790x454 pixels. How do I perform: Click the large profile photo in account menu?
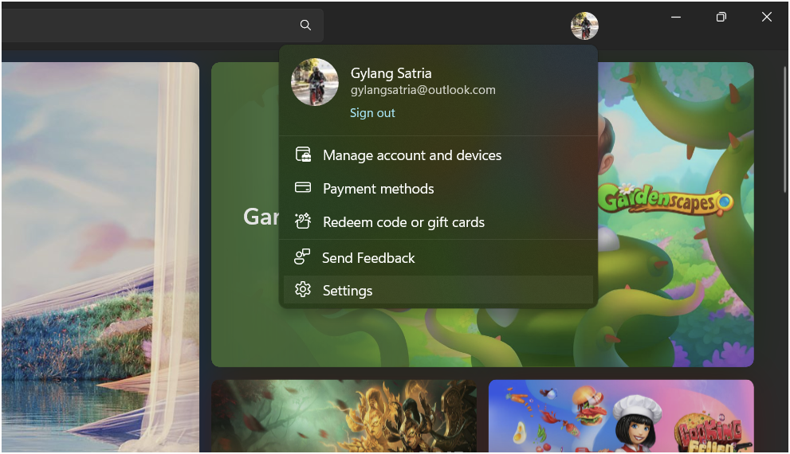coord(315,82)
